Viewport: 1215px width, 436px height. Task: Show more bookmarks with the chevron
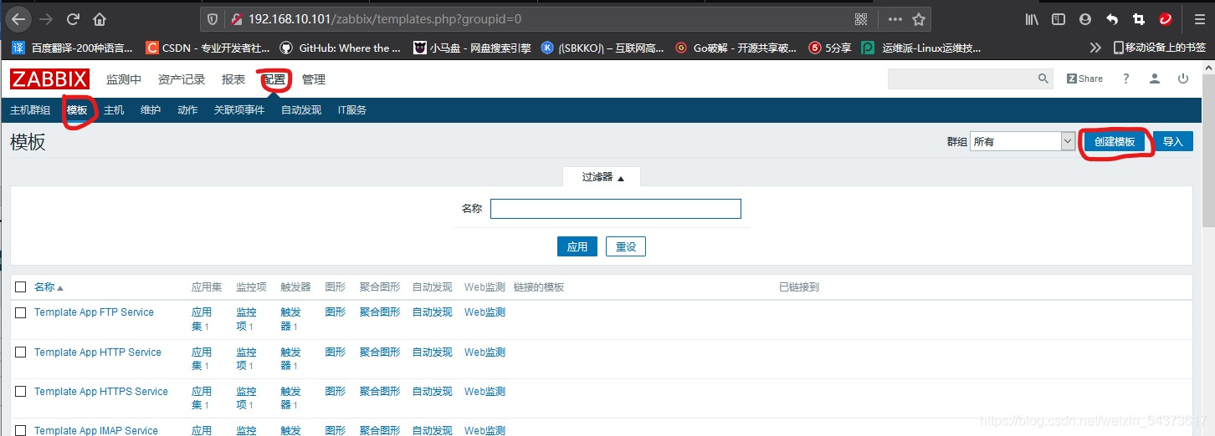[1095, 48]
